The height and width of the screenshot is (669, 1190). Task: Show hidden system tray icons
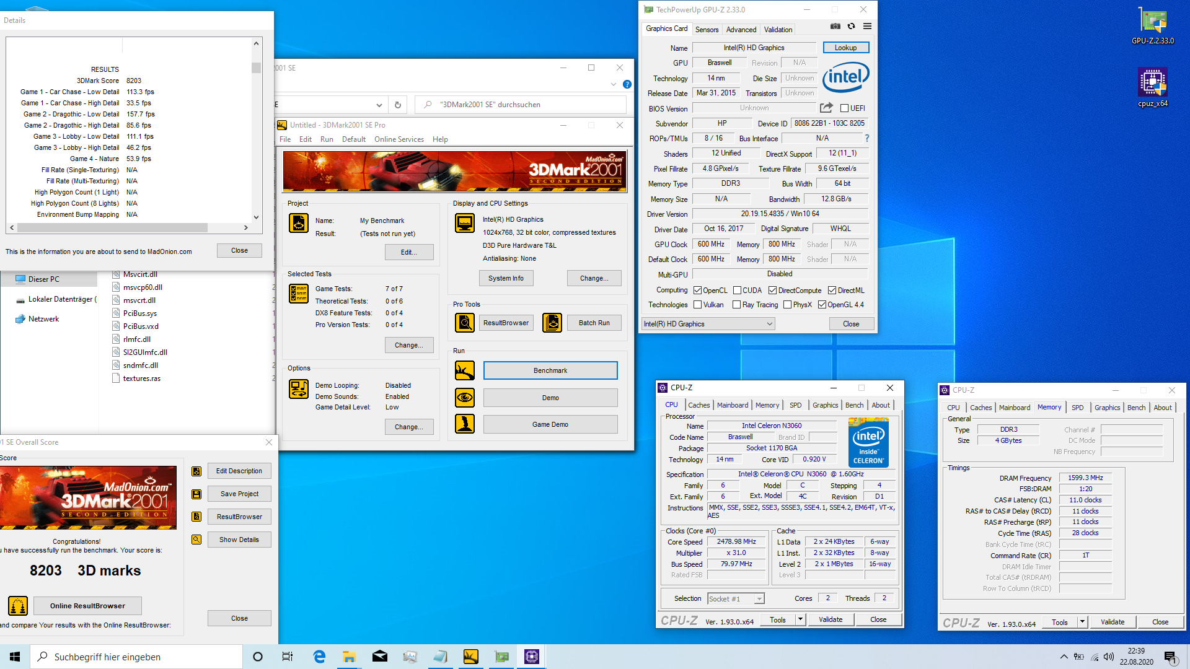(x=1064, y=657)
